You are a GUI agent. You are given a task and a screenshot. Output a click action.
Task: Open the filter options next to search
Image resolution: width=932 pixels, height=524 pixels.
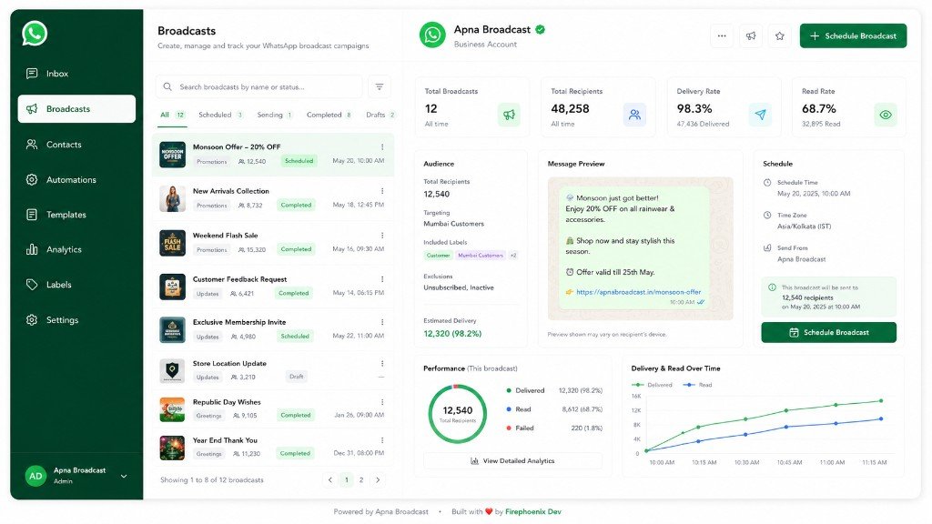(x=380, y=86)
